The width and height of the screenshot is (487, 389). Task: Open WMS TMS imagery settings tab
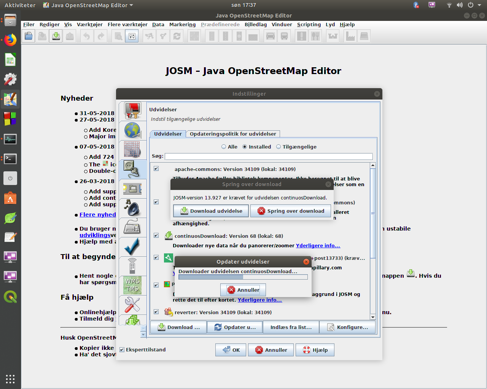pyautogui.click(x=133, y=286)
